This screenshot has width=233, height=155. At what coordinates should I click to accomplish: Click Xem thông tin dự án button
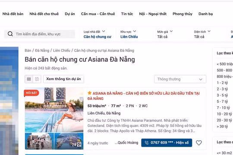(63, 79)
